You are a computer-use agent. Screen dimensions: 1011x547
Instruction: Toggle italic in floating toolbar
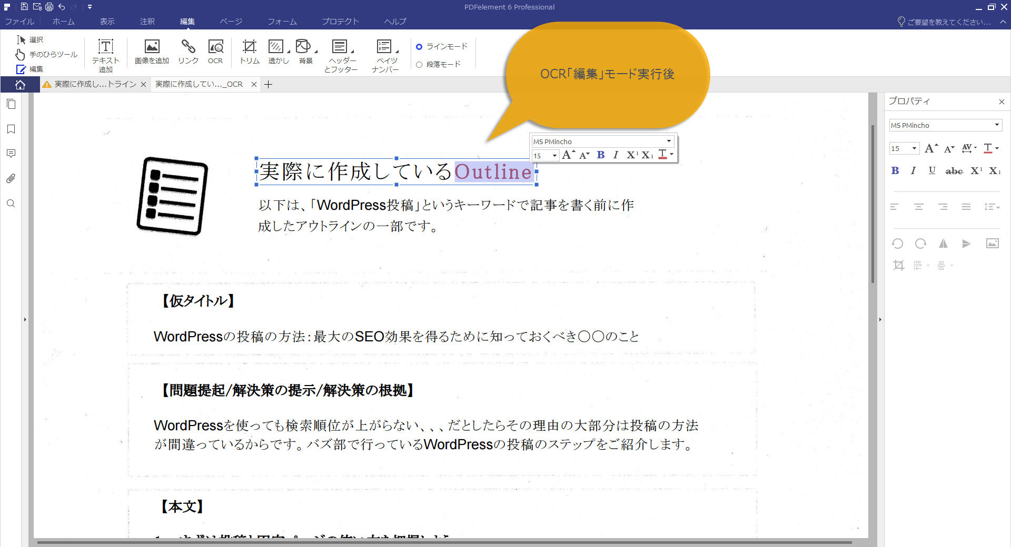616,155
